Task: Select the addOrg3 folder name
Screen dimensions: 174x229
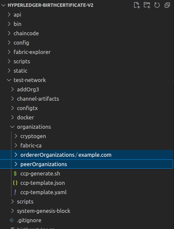Action: coord(28,90)
